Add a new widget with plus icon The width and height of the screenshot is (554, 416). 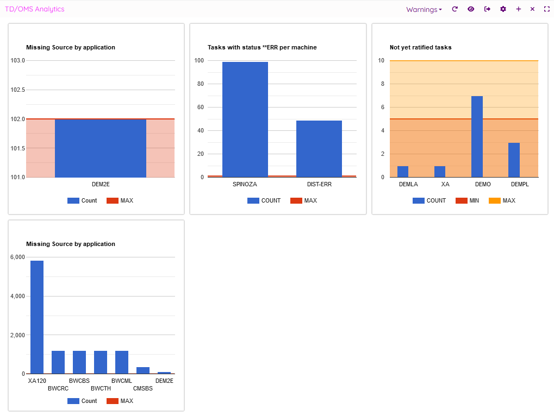pos(518,9)
